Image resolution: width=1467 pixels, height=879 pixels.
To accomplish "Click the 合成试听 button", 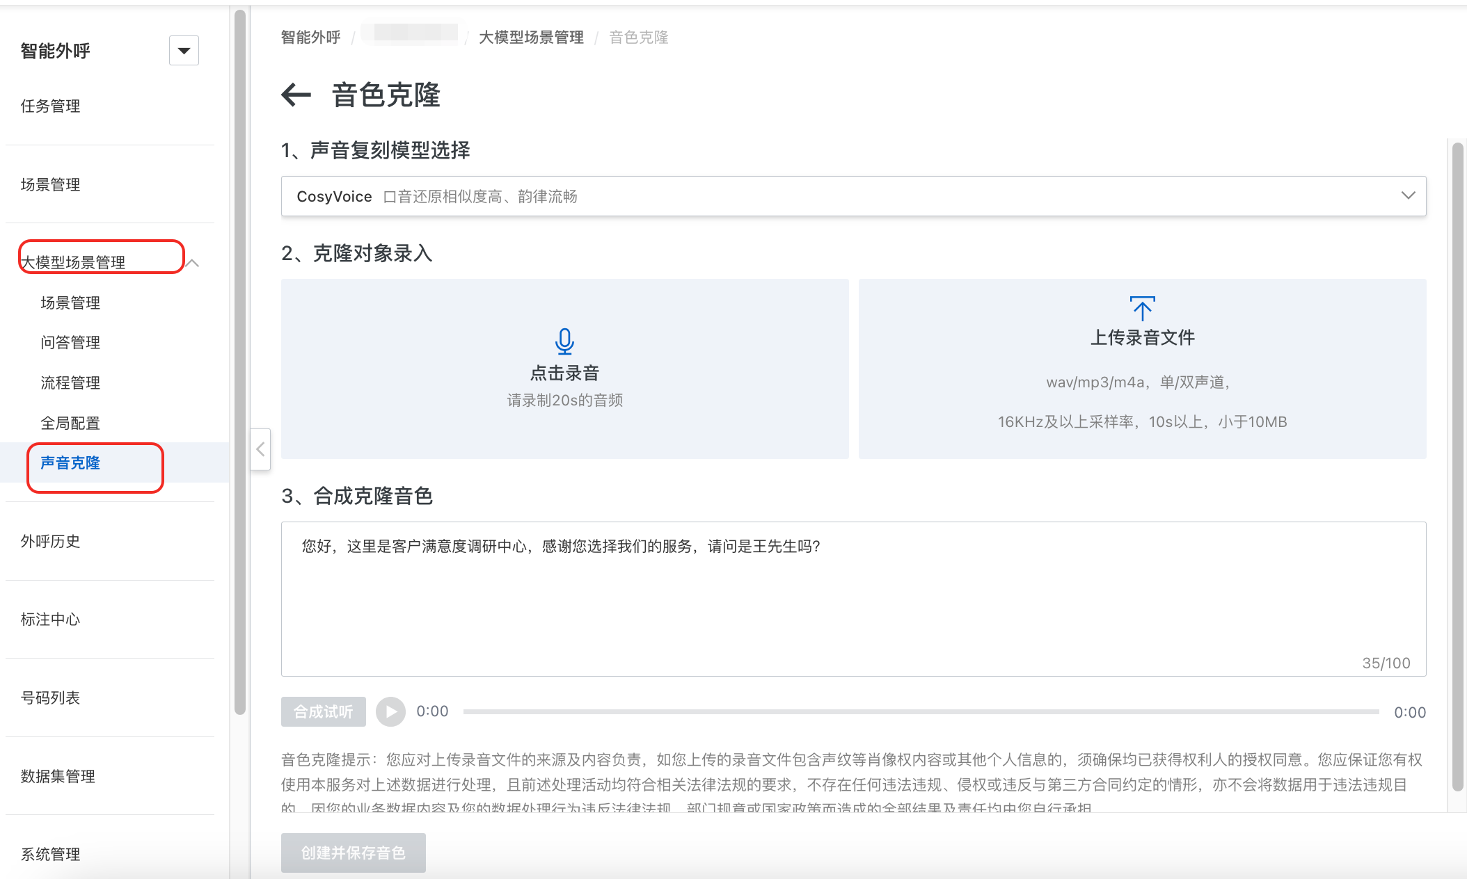I will click(323, 711).
